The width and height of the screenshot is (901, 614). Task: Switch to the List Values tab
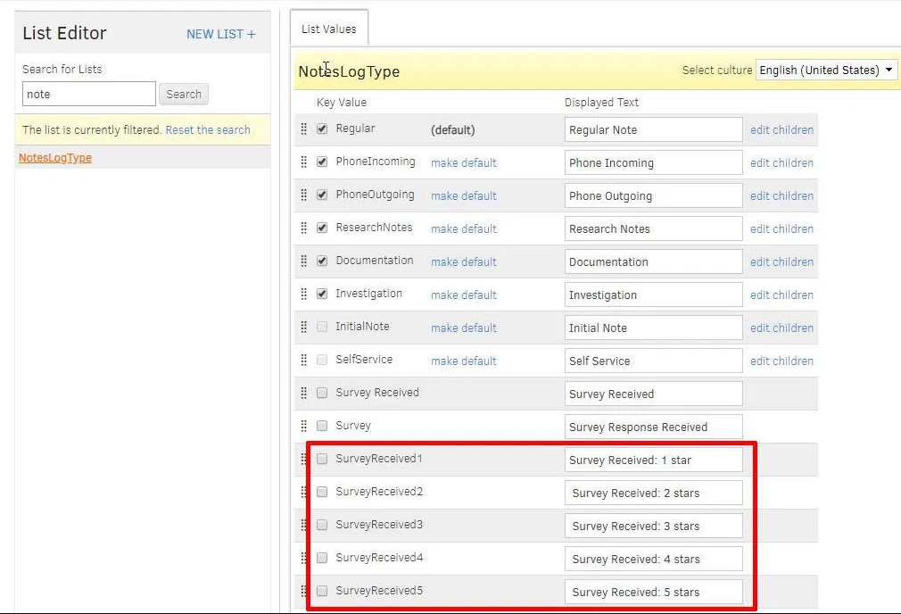328,29
